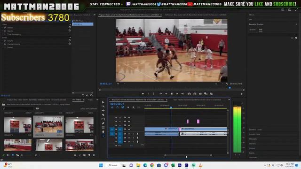The height and width of the screenshot is (169, 301).
Task: Stop playback in Program monitor
Action: coord(172,94)
